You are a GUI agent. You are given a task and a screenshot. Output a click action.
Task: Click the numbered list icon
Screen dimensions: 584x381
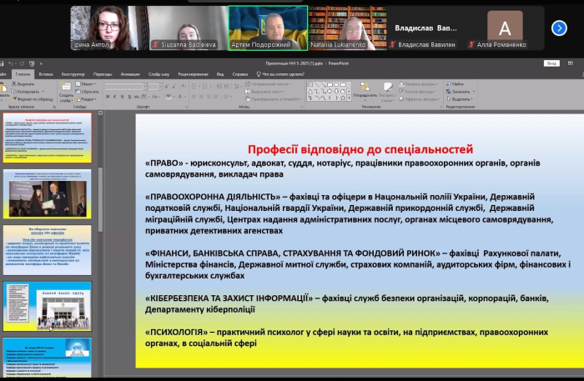pos(205,87)
